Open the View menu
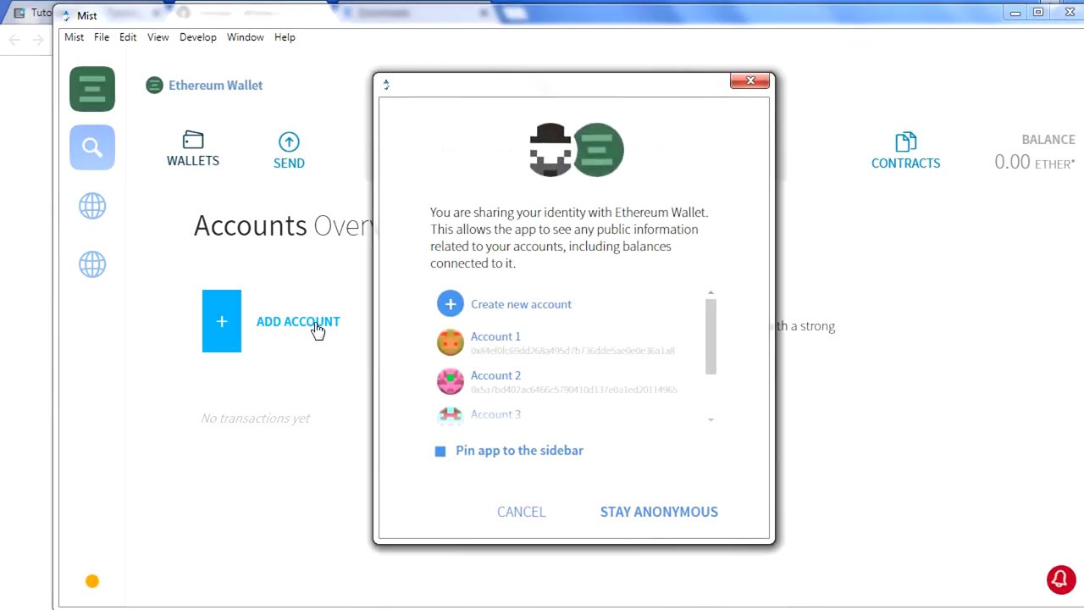This screenshot has height=610, width=1084. point(158,37)
